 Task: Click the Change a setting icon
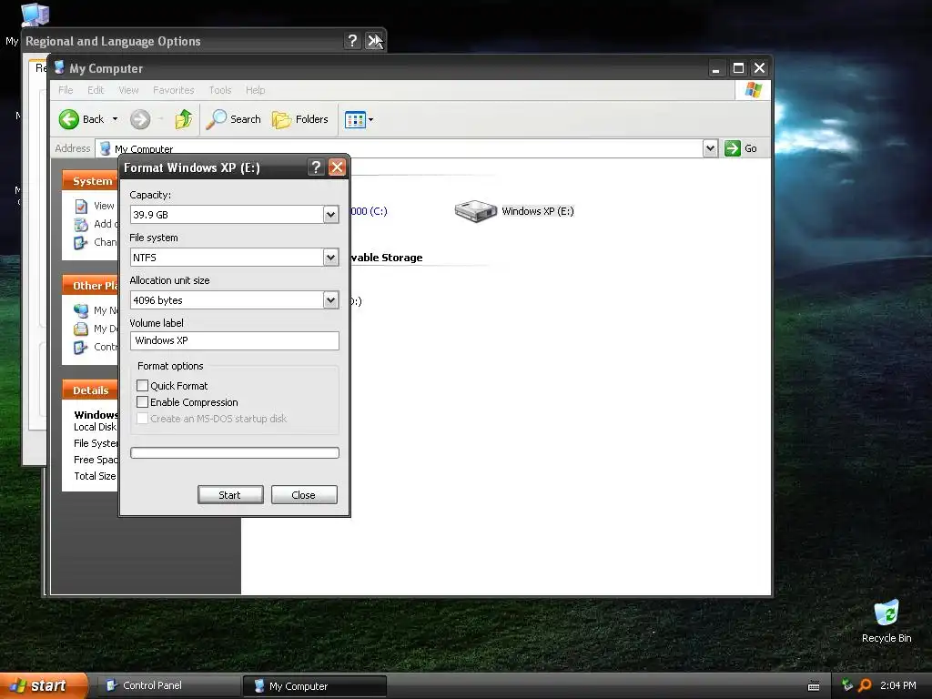point(80,242)
